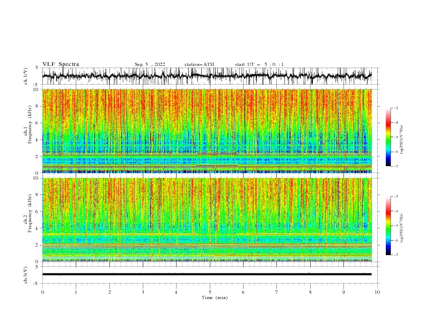
Task: Click inside the ch.2 spectrogram panel
Action: pyautogui.click(x=207, y=220)
